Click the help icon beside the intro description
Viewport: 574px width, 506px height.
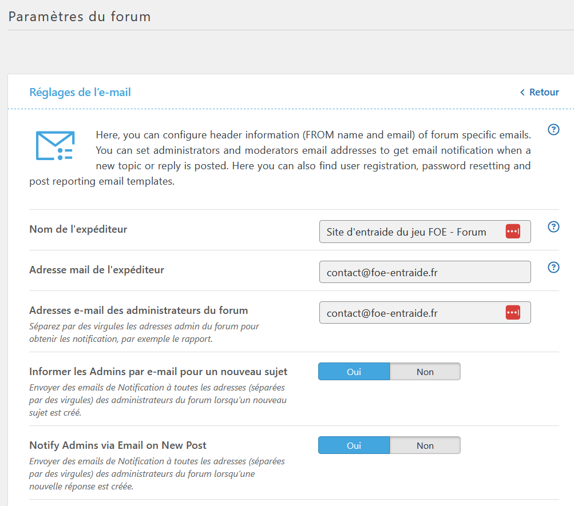point(553,130)
